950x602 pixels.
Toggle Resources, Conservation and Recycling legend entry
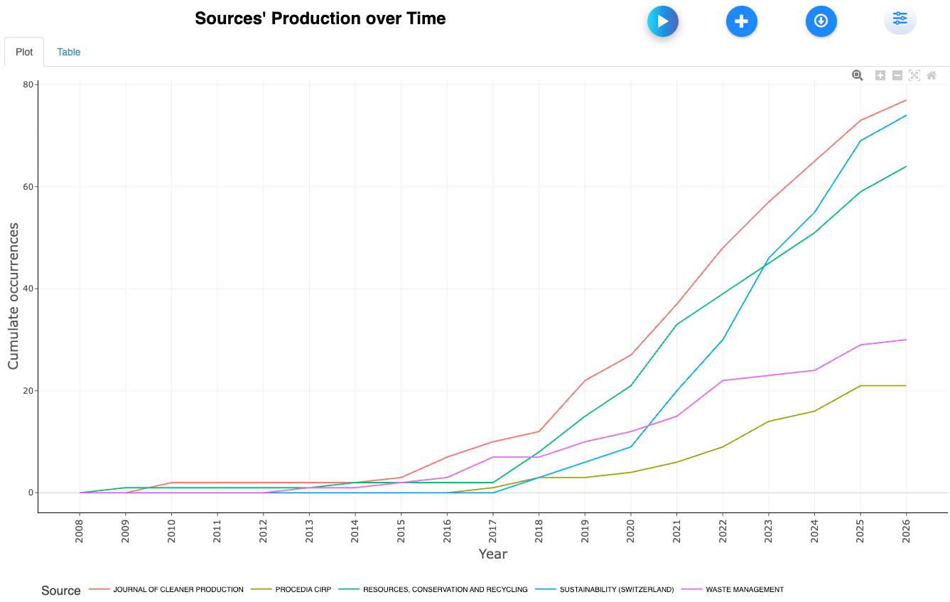tap(445, 589)
